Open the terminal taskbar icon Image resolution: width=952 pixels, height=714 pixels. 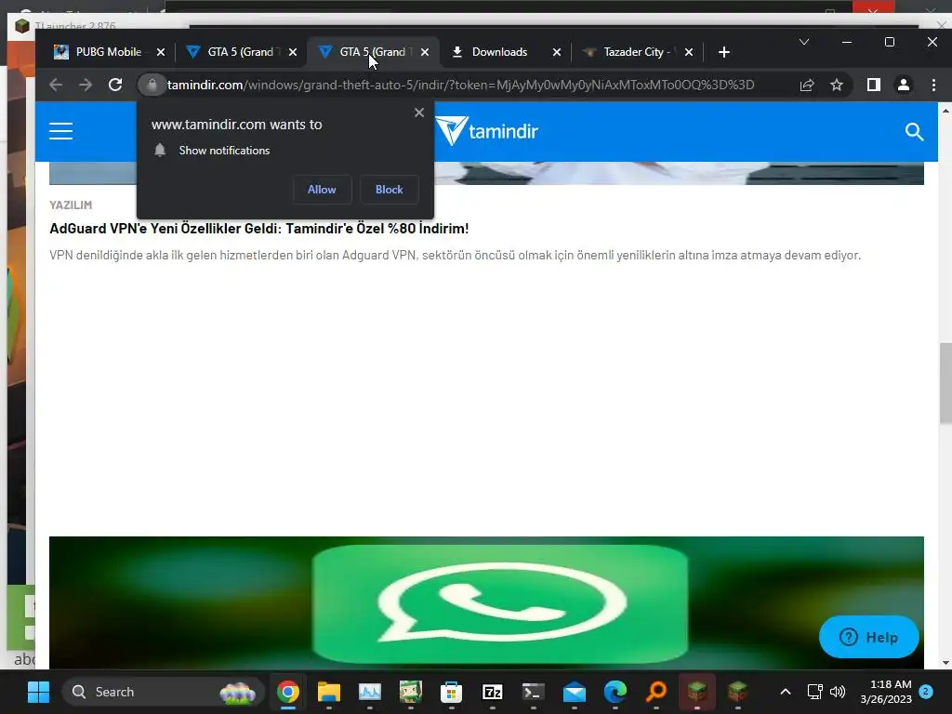click(x=533, y=692)
